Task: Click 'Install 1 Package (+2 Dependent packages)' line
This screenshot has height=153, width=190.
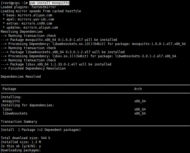Action: [x=41, y=130]
